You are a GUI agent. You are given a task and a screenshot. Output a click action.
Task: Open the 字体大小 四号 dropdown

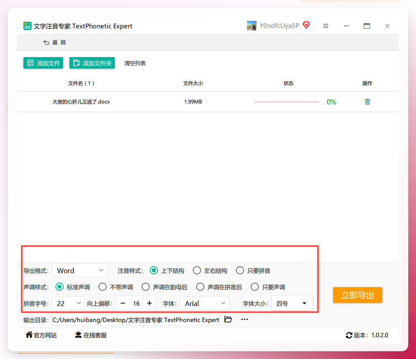point(292,303)
